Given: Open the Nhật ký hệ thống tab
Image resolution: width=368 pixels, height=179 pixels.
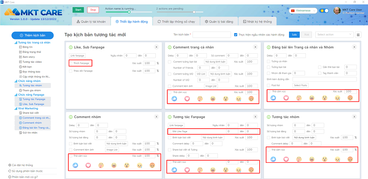Looking at the screenshot, I should click(257, 21).
